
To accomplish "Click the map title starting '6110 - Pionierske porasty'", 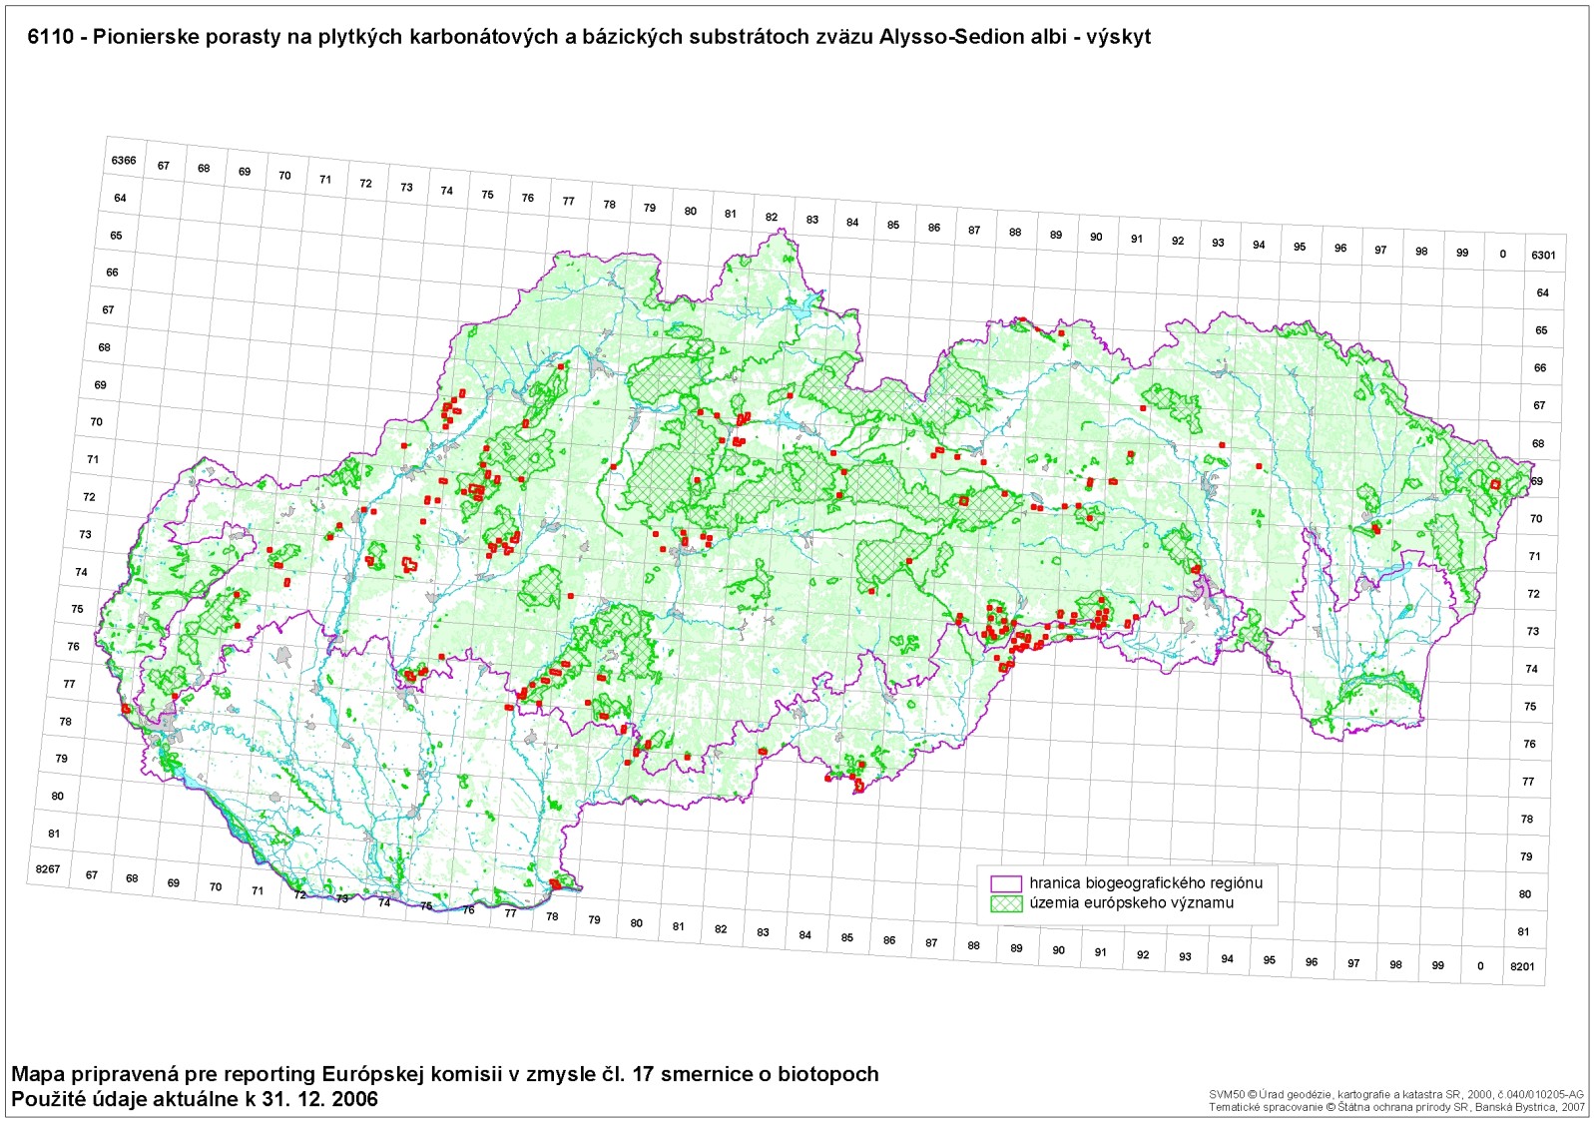I will (x=590, y=37).
